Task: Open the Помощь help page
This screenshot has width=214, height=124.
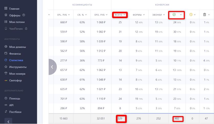Action: click(x=15, y=98)
